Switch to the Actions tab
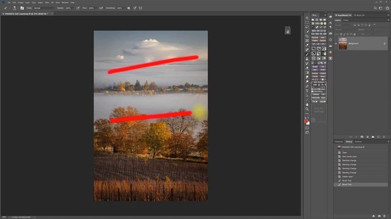391x219 pixels. click(359, 142)
